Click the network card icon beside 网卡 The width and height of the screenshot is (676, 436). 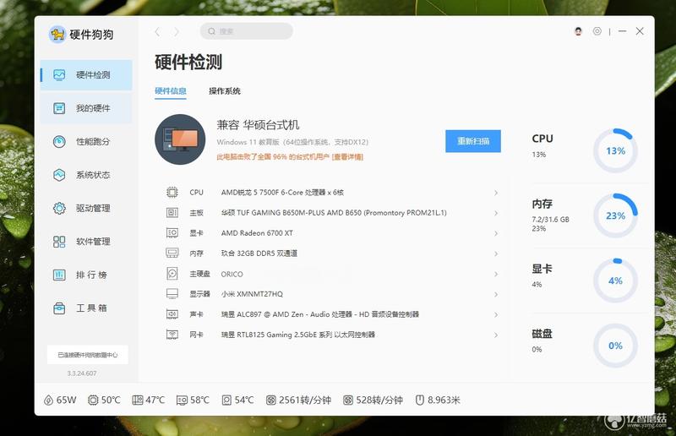click(x=172, y=335)
